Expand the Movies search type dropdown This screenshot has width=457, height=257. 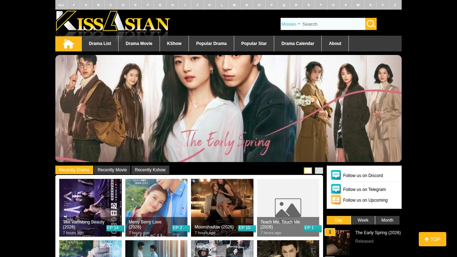point(291,24)
